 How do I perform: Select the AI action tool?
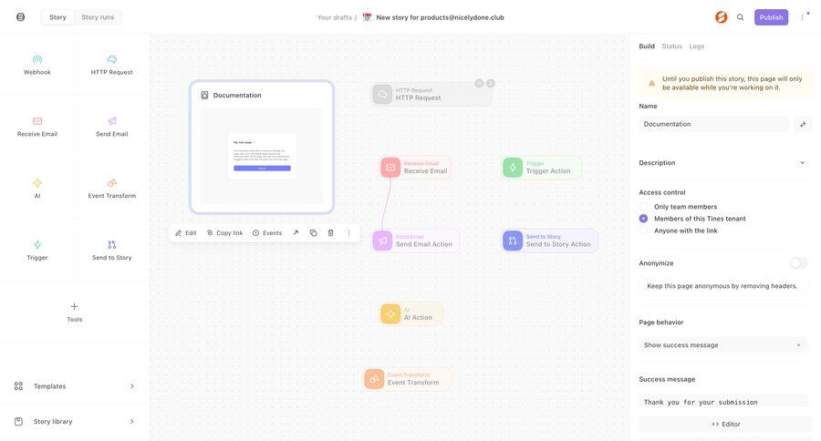(x=37, y=189)
